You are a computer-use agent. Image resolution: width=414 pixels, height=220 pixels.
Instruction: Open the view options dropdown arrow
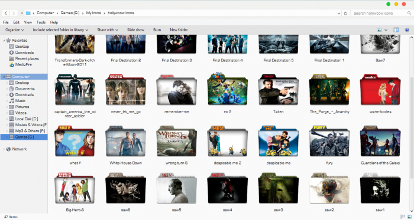(x=386, y=29)
